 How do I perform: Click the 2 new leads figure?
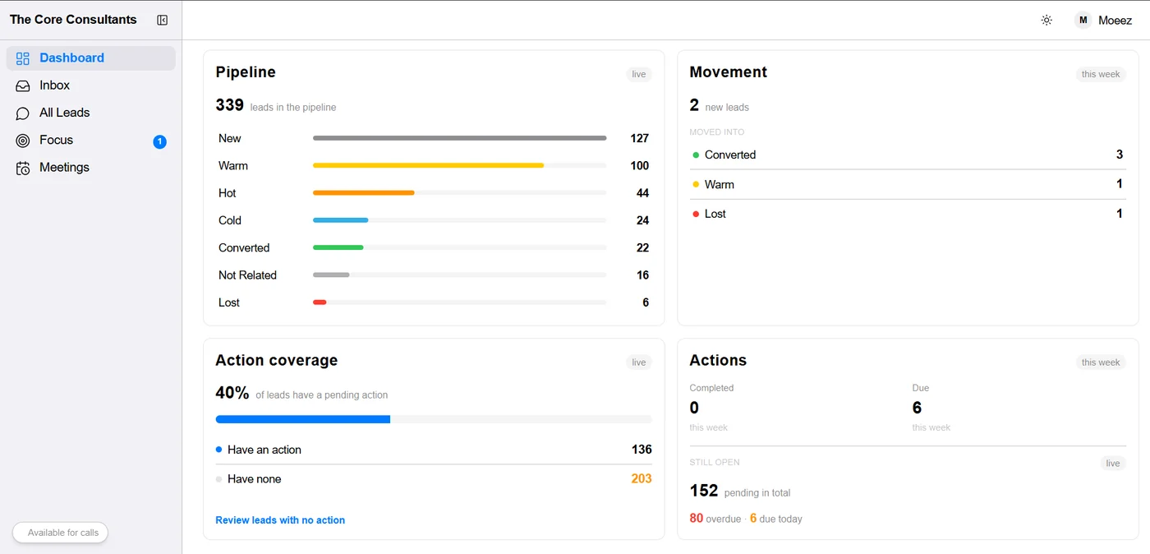(x=720, y=105)
